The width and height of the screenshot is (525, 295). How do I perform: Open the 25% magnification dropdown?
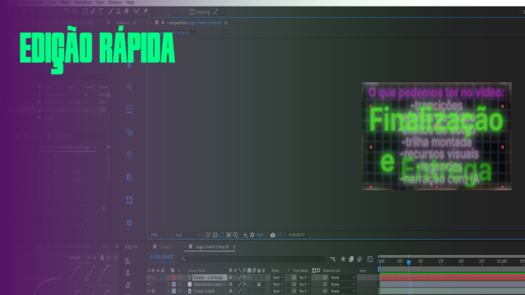click(157, 235)
